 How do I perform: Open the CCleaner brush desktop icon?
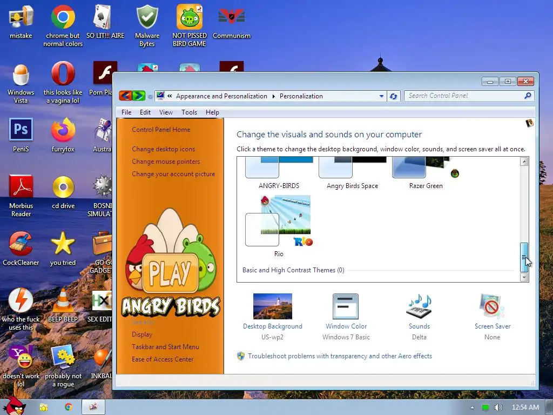coord(21,249)
